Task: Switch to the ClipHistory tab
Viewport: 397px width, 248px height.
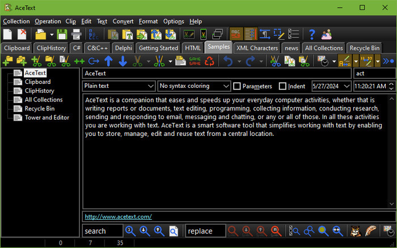Action: (51, 48)
